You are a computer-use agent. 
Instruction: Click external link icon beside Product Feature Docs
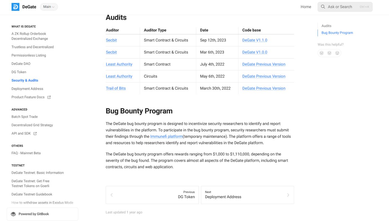pos(49,97)
